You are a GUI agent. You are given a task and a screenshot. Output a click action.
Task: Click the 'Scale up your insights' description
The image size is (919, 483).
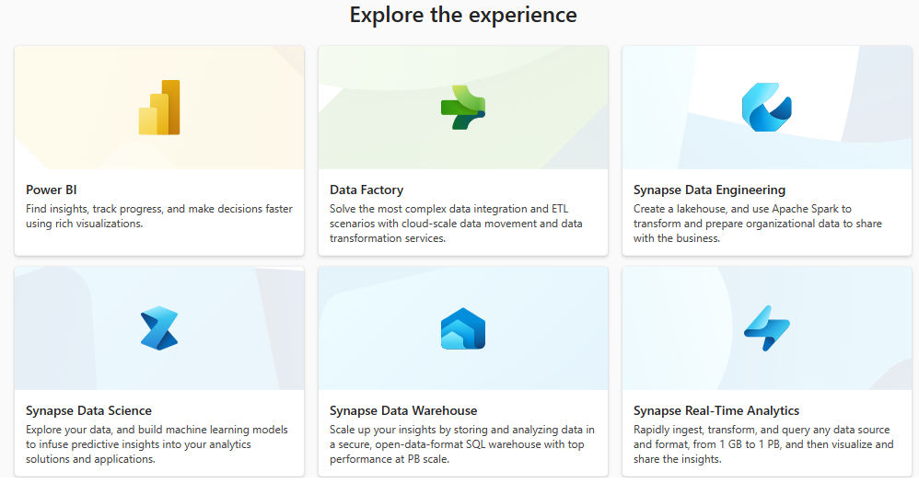coord(462,444)
